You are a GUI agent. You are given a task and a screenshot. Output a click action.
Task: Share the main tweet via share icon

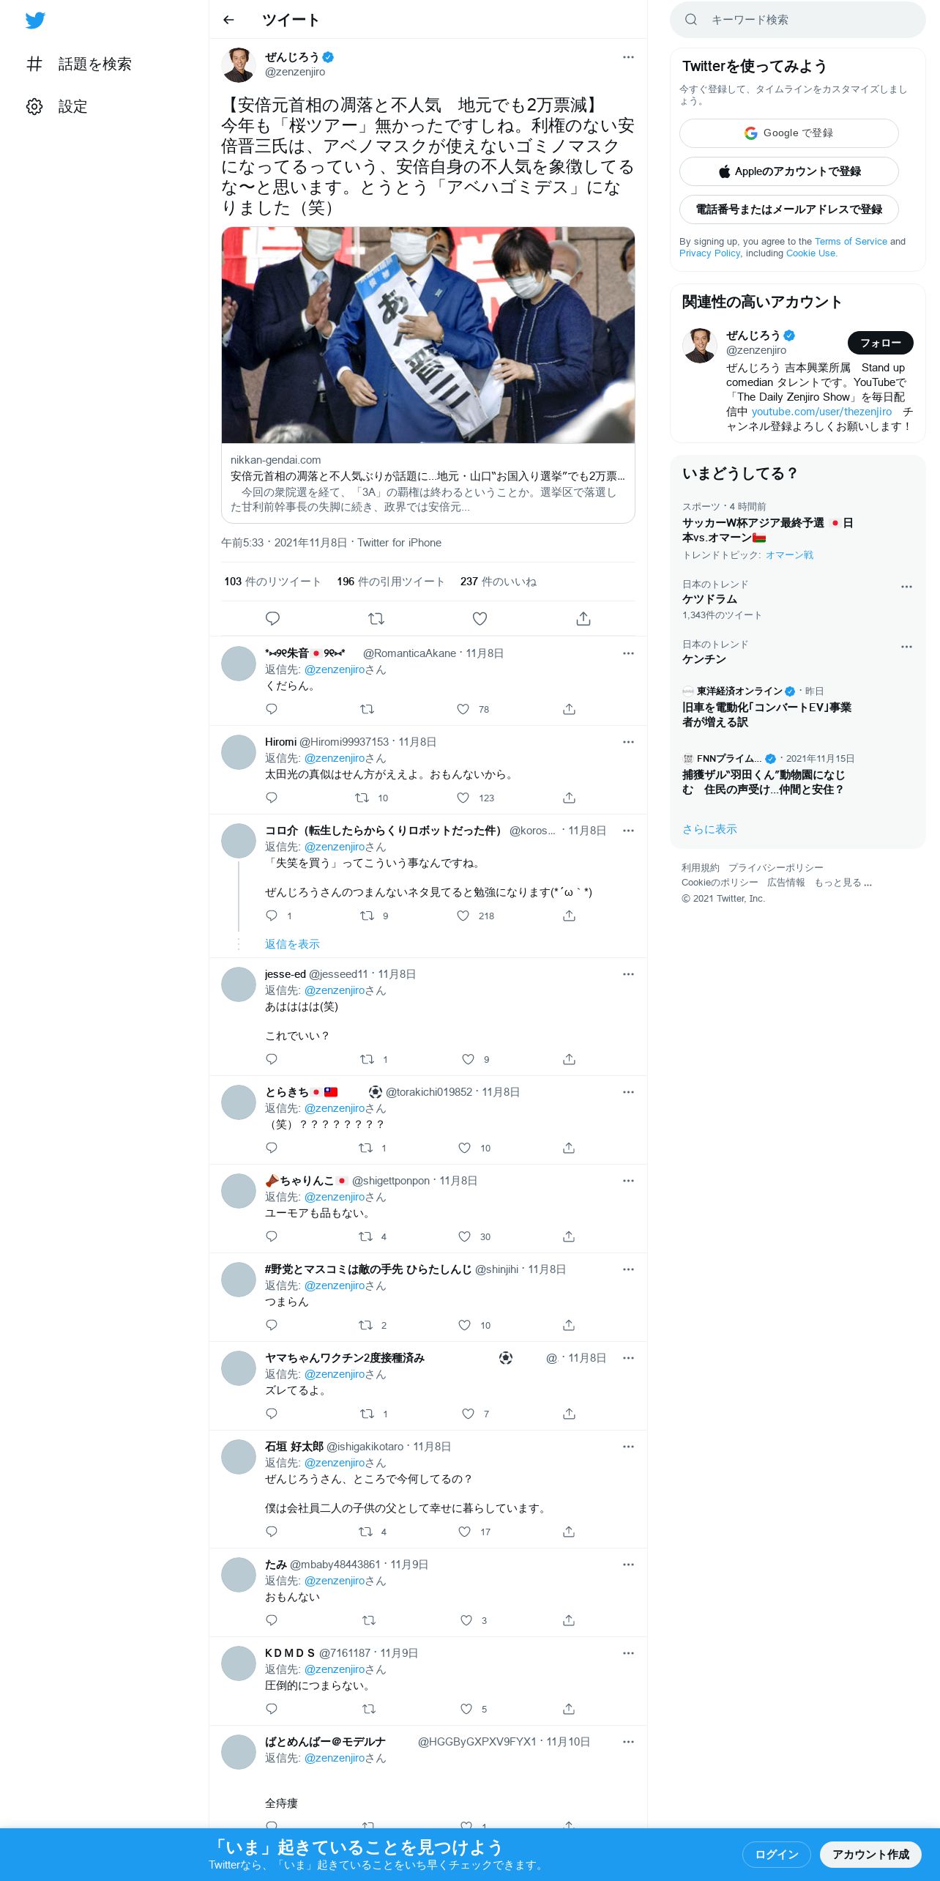(x=583, y=619)
